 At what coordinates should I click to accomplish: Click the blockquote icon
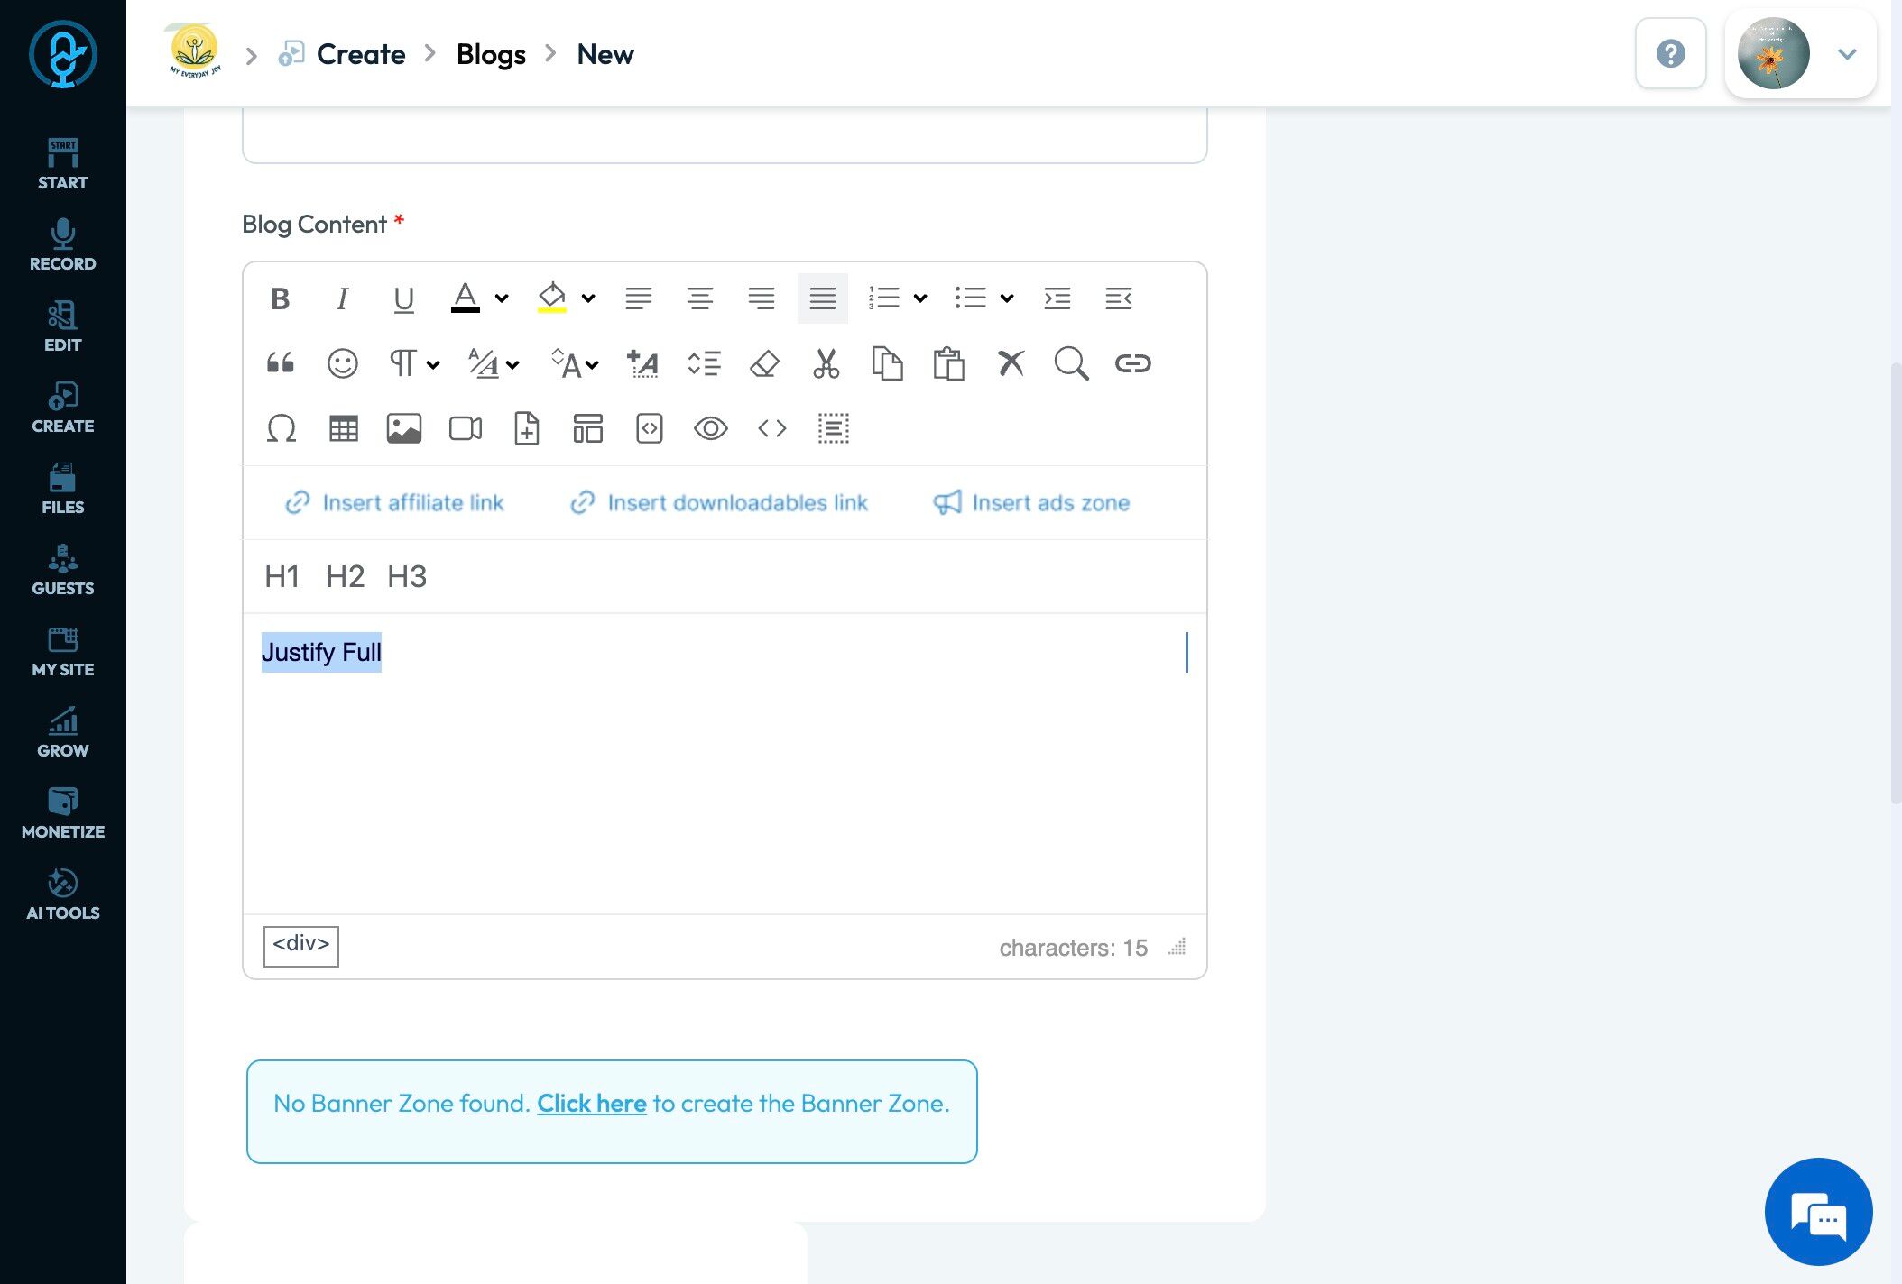tap(281, 363)
